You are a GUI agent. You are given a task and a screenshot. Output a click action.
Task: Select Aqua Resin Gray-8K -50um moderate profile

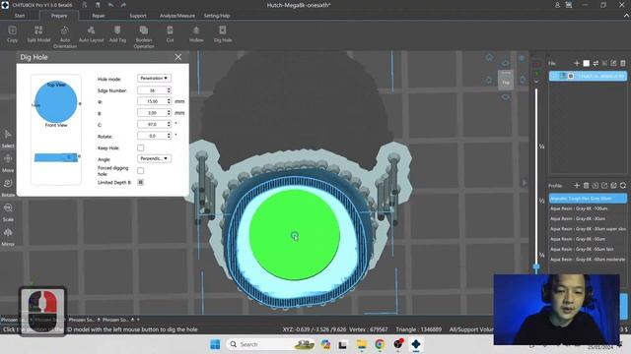588,260
